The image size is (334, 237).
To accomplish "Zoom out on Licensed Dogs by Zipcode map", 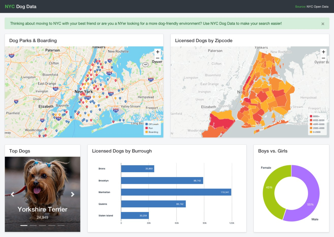I will point(323,58).
